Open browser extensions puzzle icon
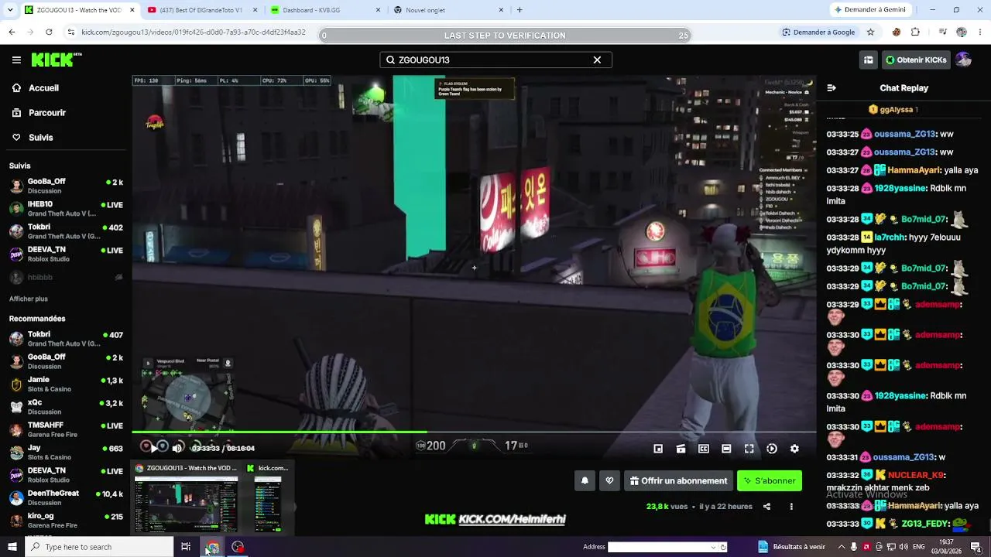 tap(915, 32)
